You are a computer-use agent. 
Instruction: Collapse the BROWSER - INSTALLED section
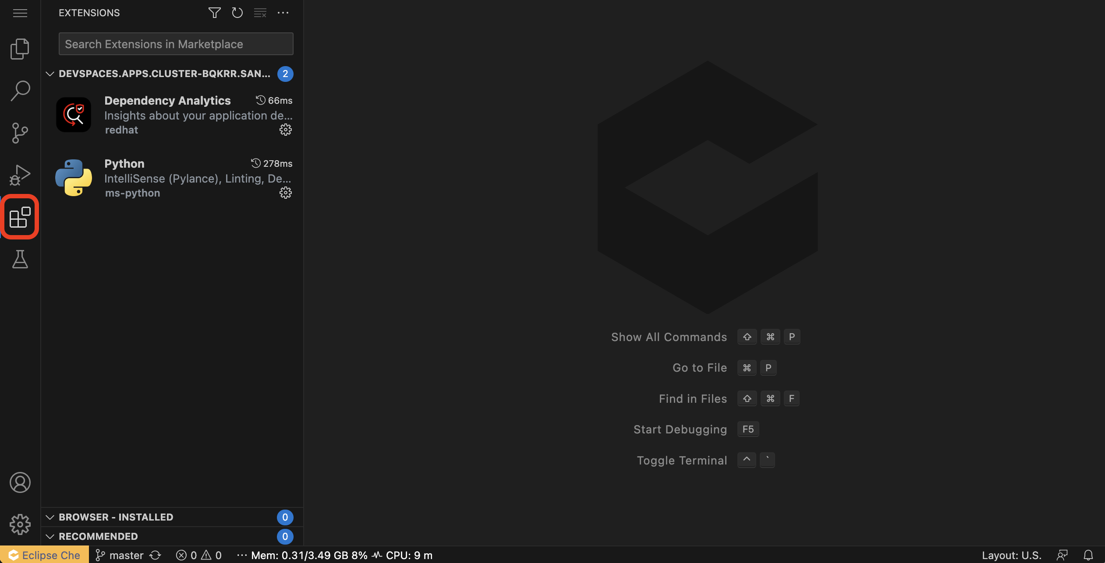[x=50, y=517]
